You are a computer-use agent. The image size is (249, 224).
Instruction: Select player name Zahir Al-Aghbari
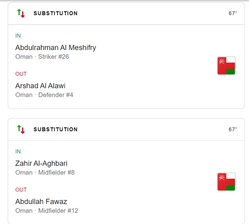tap(41, 163)
